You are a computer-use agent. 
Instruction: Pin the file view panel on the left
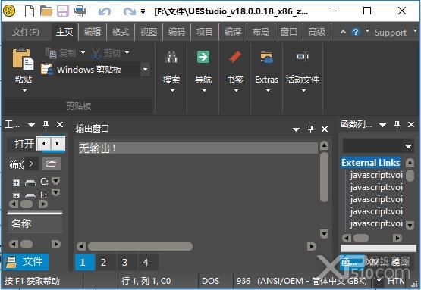[46, 124]
